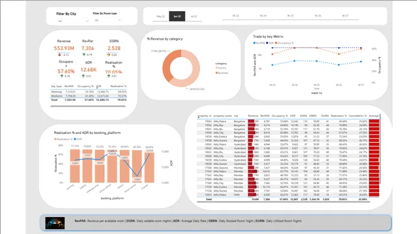Sort day type table by Occupancy % header

pos(85,86)
